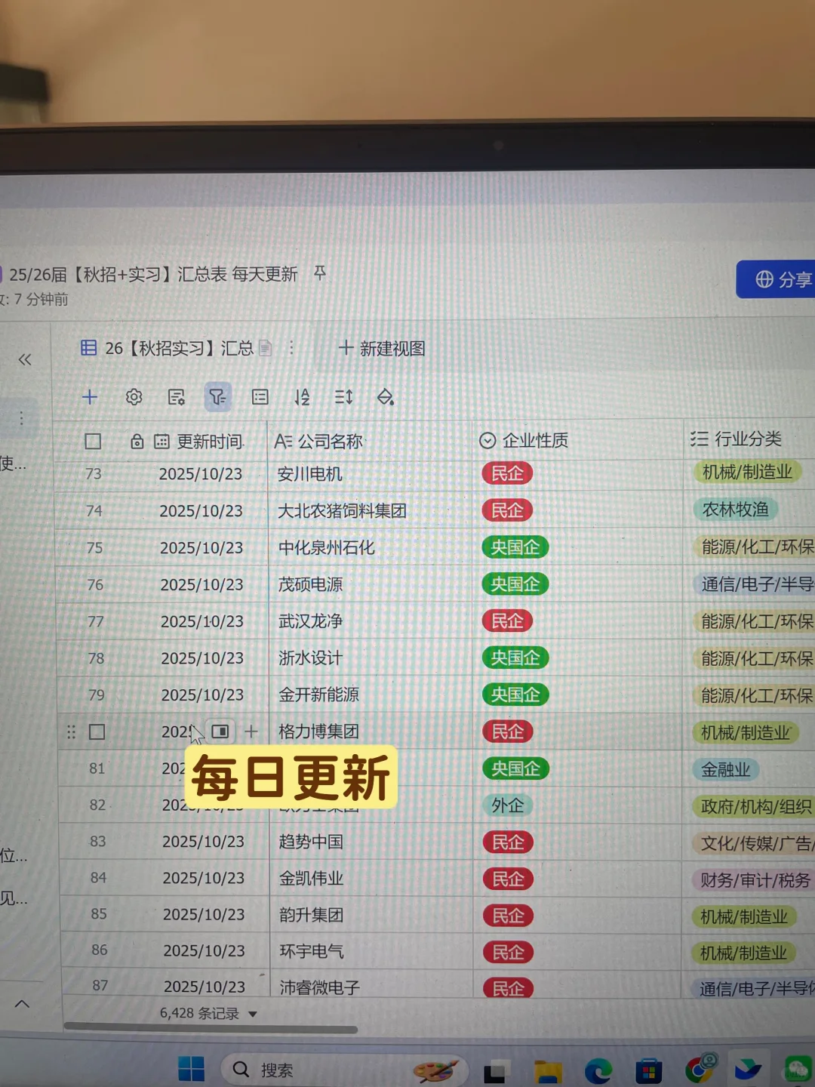The image size is (815, 1087).
Task: Open the group by list icon
Action: pyautogui.click(x=260, y=396)
